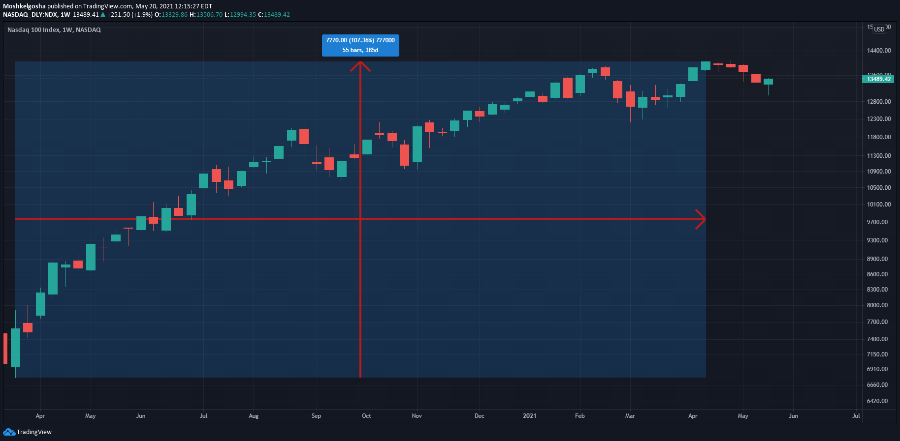Click the 14400.00 price axis label
The image size is (900, 441).
(879, 51)
